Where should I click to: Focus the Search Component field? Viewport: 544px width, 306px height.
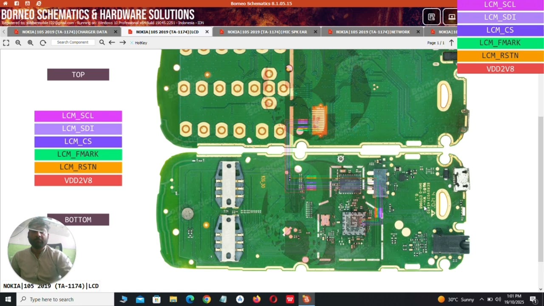(x=73, y=42)
